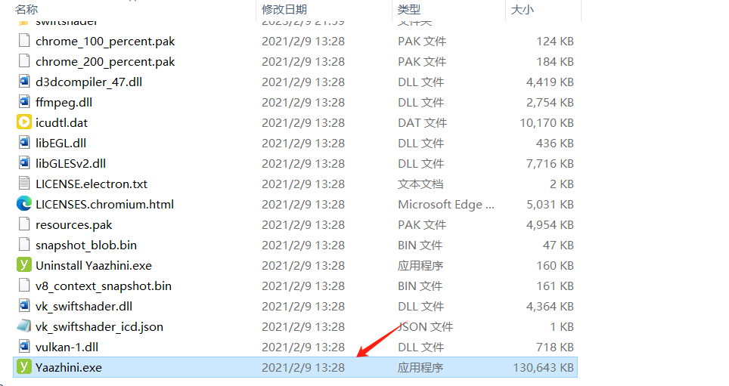Click the LICENSE.electron.txt document icon

24,184
